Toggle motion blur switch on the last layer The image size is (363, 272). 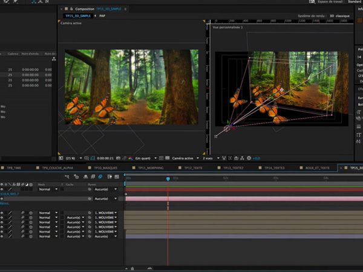tap(23, 236)
